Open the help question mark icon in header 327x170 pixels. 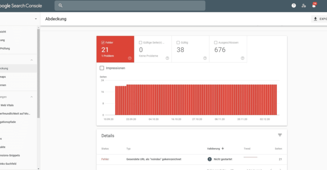293,6
